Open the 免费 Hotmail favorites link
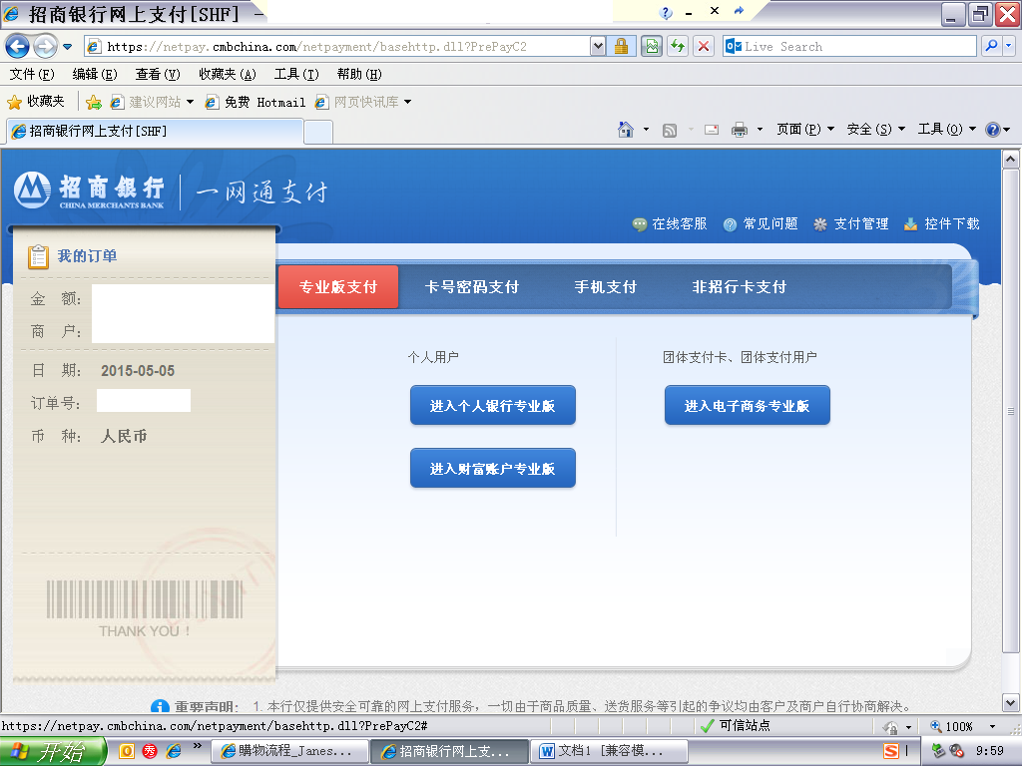 pyautogui.click(x=255, y=103)
